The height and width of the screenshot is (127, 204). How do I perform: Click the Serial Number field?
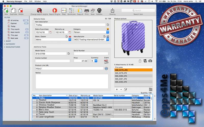point(91,54)
